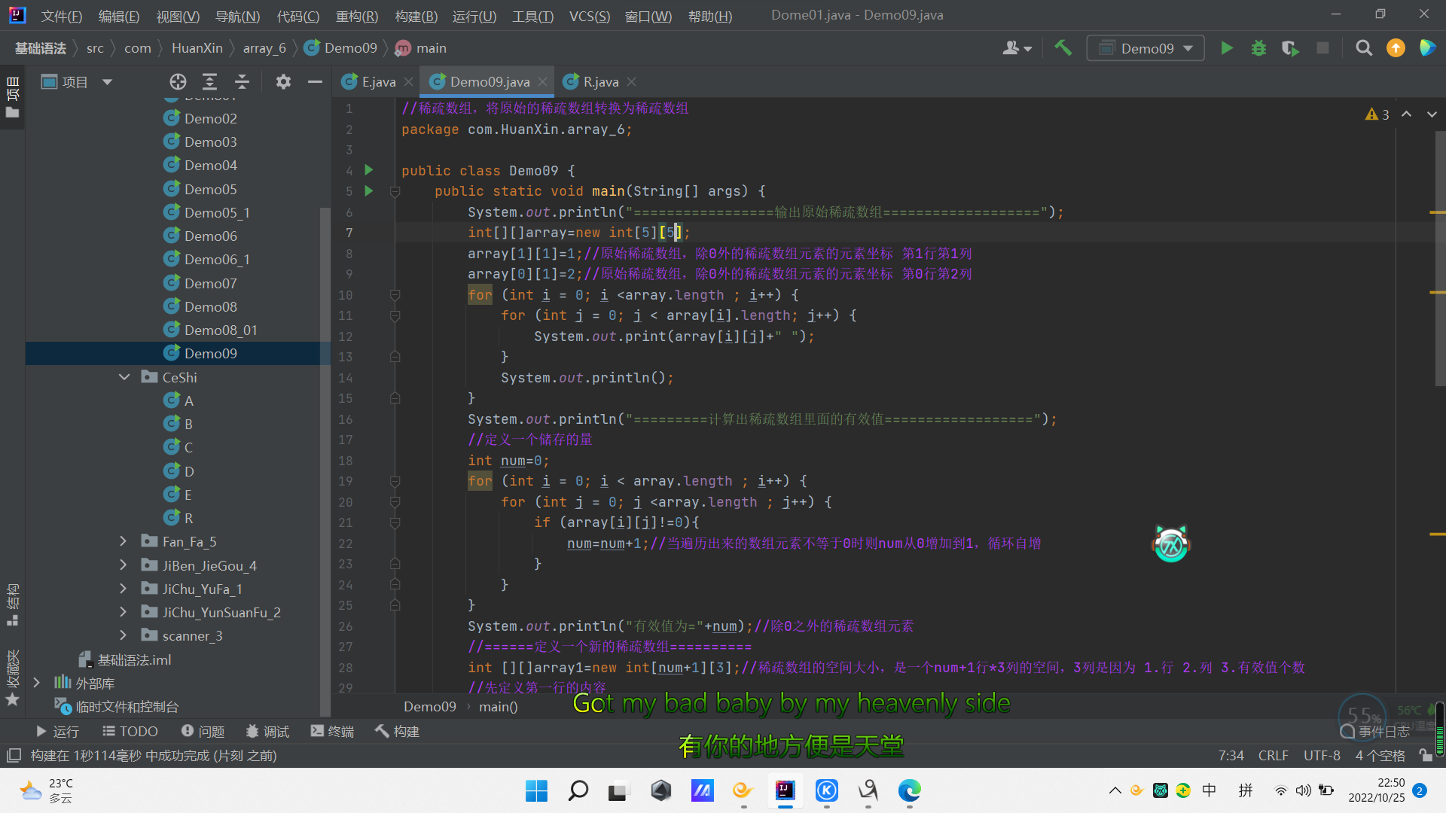Open Search Everywhere magnifier icon
Image resolution: width=1446 pixels, height=813 pixels.
pos(1363,48)
